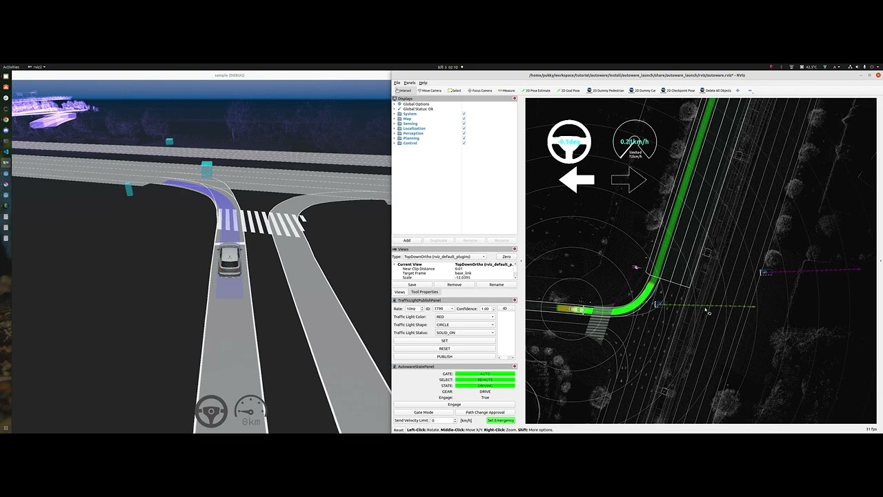
Task: Click the plus add-tool icon in toolbar
Action: 738,90
